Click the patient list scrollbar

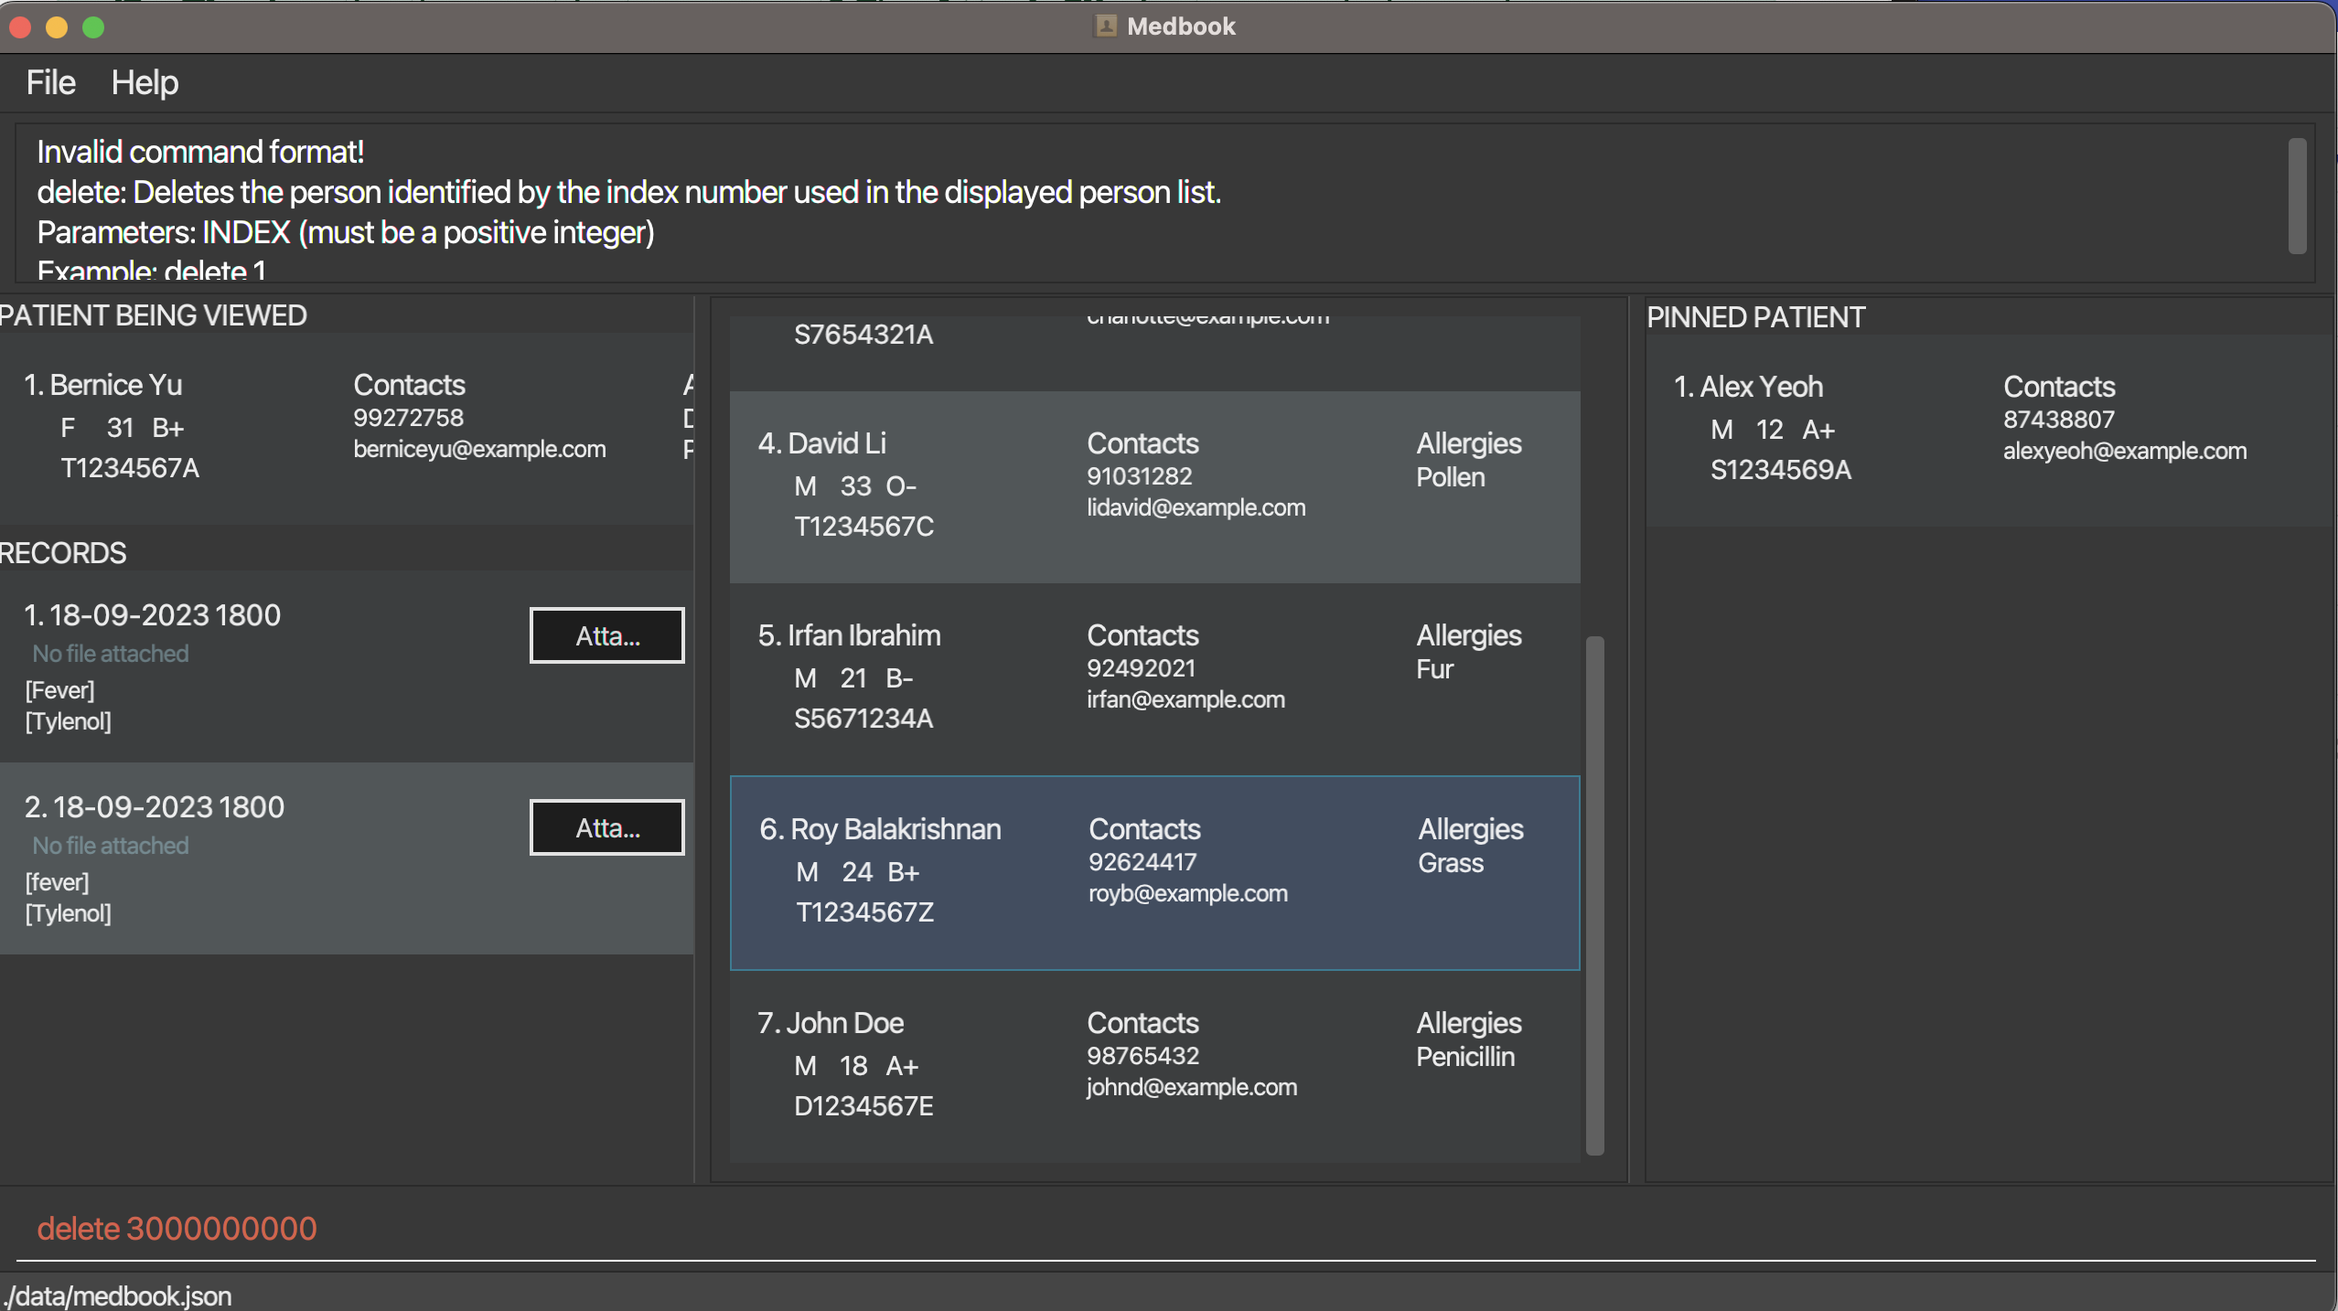1594,896
